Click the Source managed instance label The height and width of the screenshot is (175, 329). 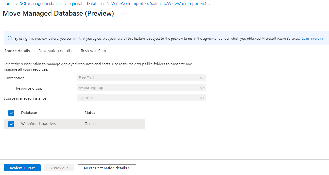pyautogui.click(x=25, y=98)
